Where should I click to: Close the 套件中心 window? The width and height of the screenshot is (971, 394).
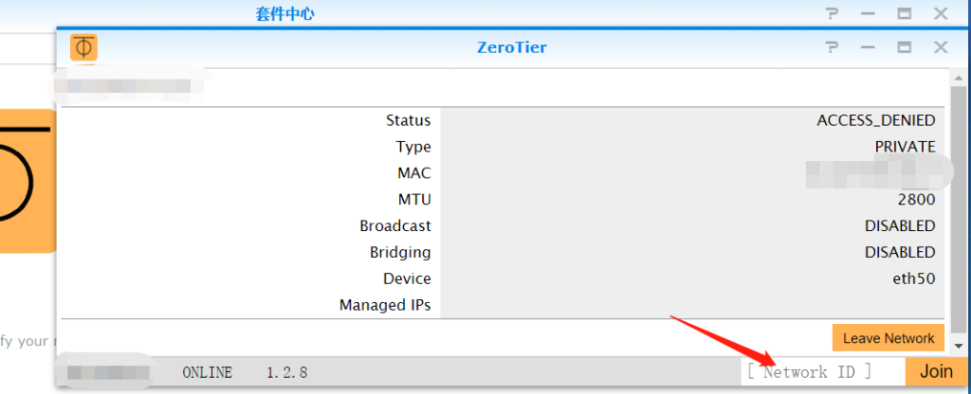coord(940,13)
